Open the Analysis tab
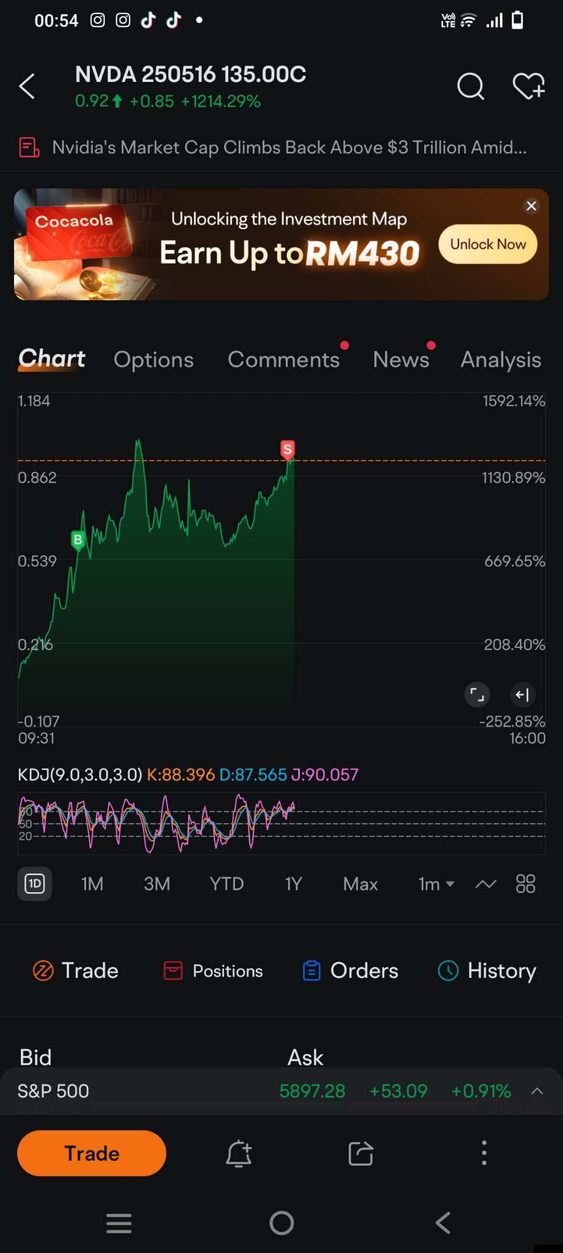Viewport: 563px width, 1253px height. pyautogui.click(x=501, y=360)
